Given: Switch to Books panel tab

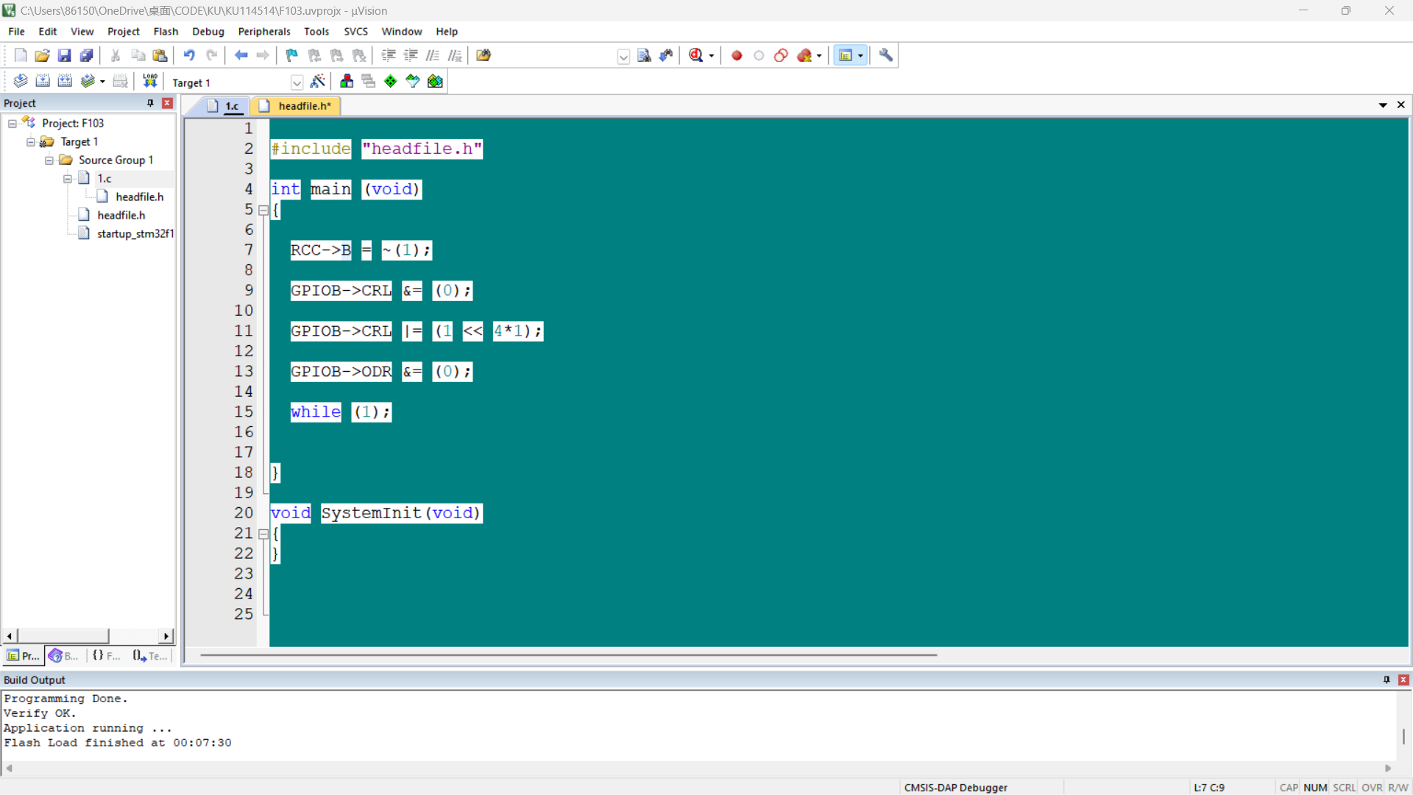Looking at the screenshot, I should (64, 656).
